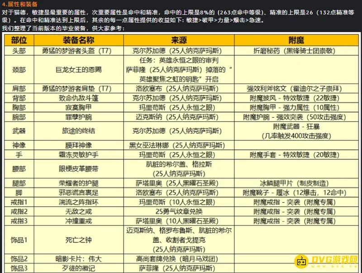Click 肮脏的希尔盖、格拉斯 text
This screenshot has width=362, height=273.
(179, 164)
